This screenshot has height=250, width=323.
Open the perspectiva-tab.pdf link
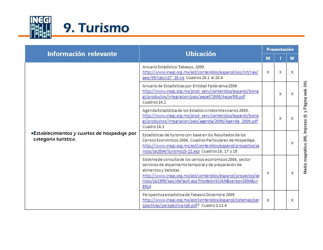201,203
